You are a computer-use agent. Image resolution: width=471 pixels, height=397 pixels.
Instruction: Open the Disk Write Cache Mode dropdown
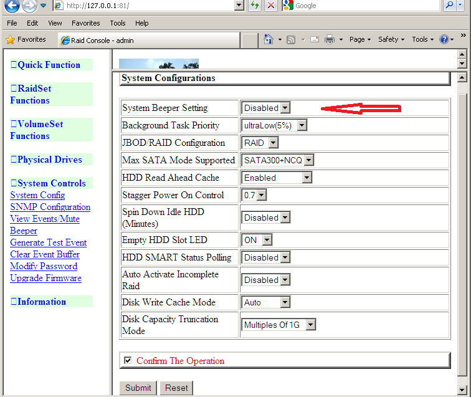266,302
